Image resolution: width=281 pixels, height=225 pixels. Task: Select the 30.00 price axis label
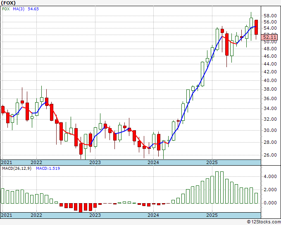click(x=270, y=130)
